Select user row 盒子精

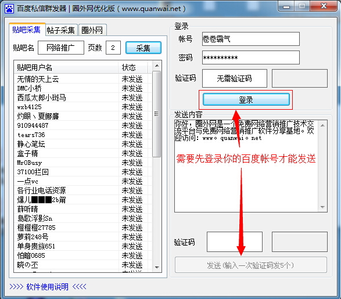tap(82, 153)
